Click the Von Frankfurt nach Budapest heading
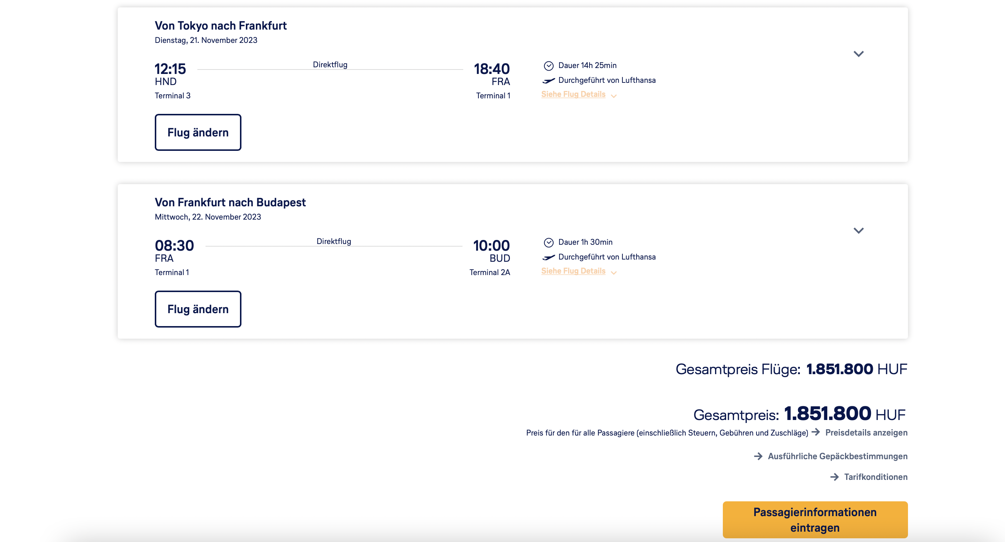 tap(230, 202)
